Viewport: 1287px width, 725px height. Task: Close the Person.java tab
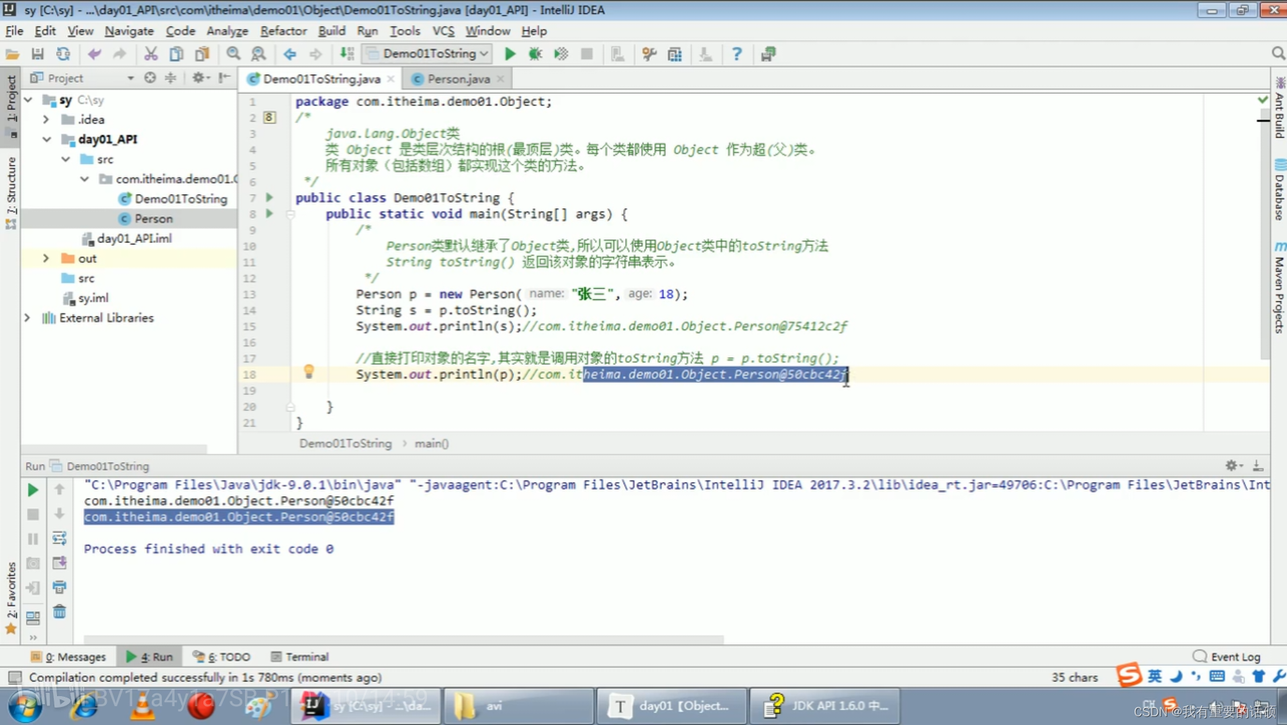tap(500, 79)
